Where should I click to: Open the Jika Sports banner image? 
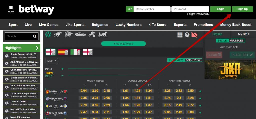(x=230, y=69)
